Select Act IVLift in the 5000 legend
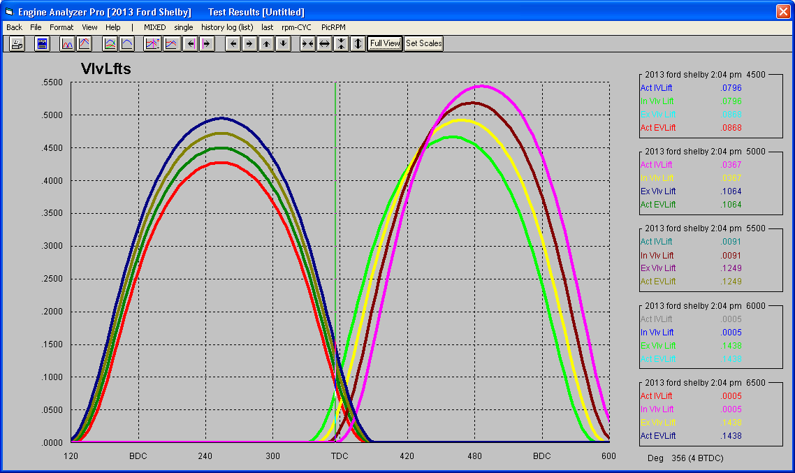795x473 pixels. (x=656, y=165)
